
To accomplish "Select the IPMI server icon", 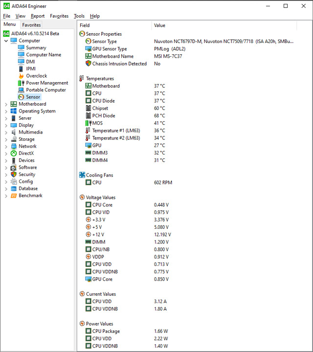I will pyautogui.click(x=21, y=69).
